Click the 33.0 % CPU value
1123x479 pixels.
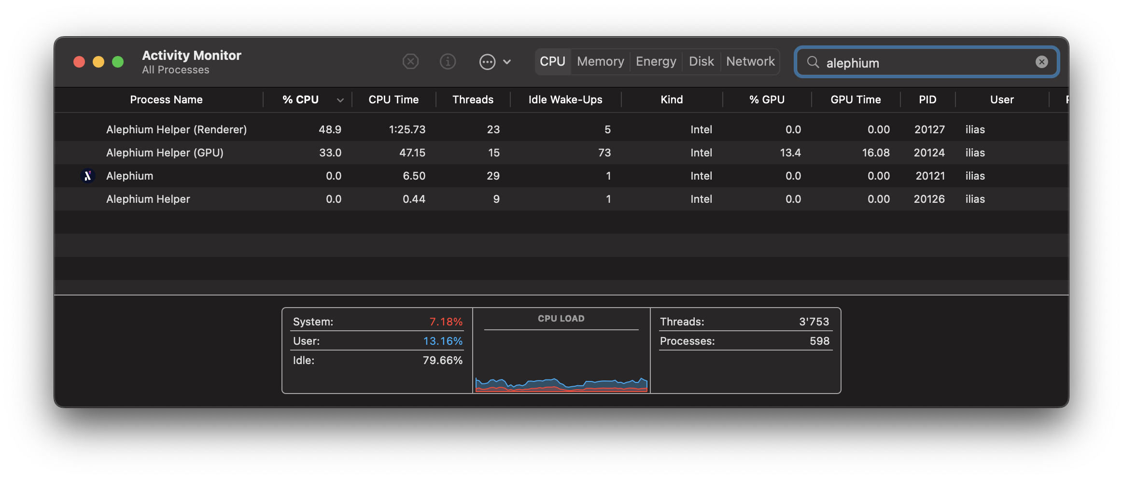330,153
